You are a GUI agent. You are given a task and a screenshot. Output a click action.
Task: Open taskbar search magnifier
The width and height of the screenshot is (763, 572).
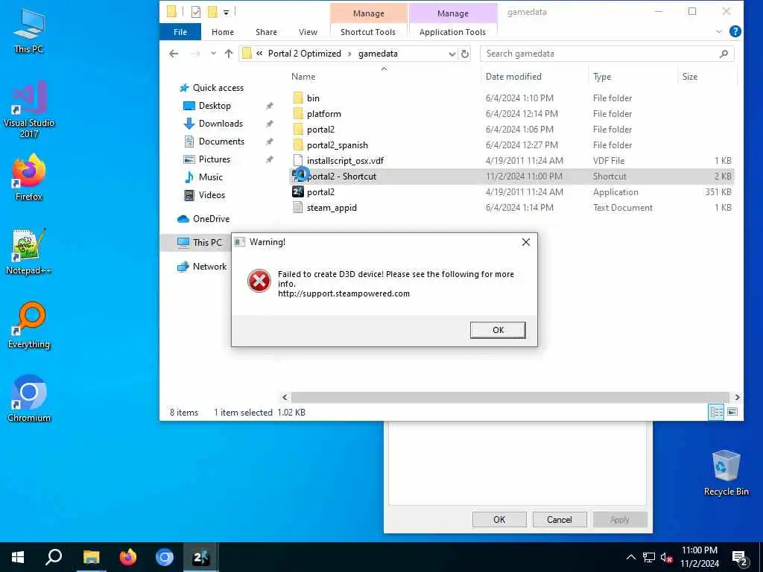click(54, 557)
